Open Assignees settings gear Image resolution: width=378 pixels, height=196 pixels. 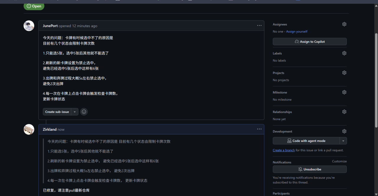click(344, 24)
